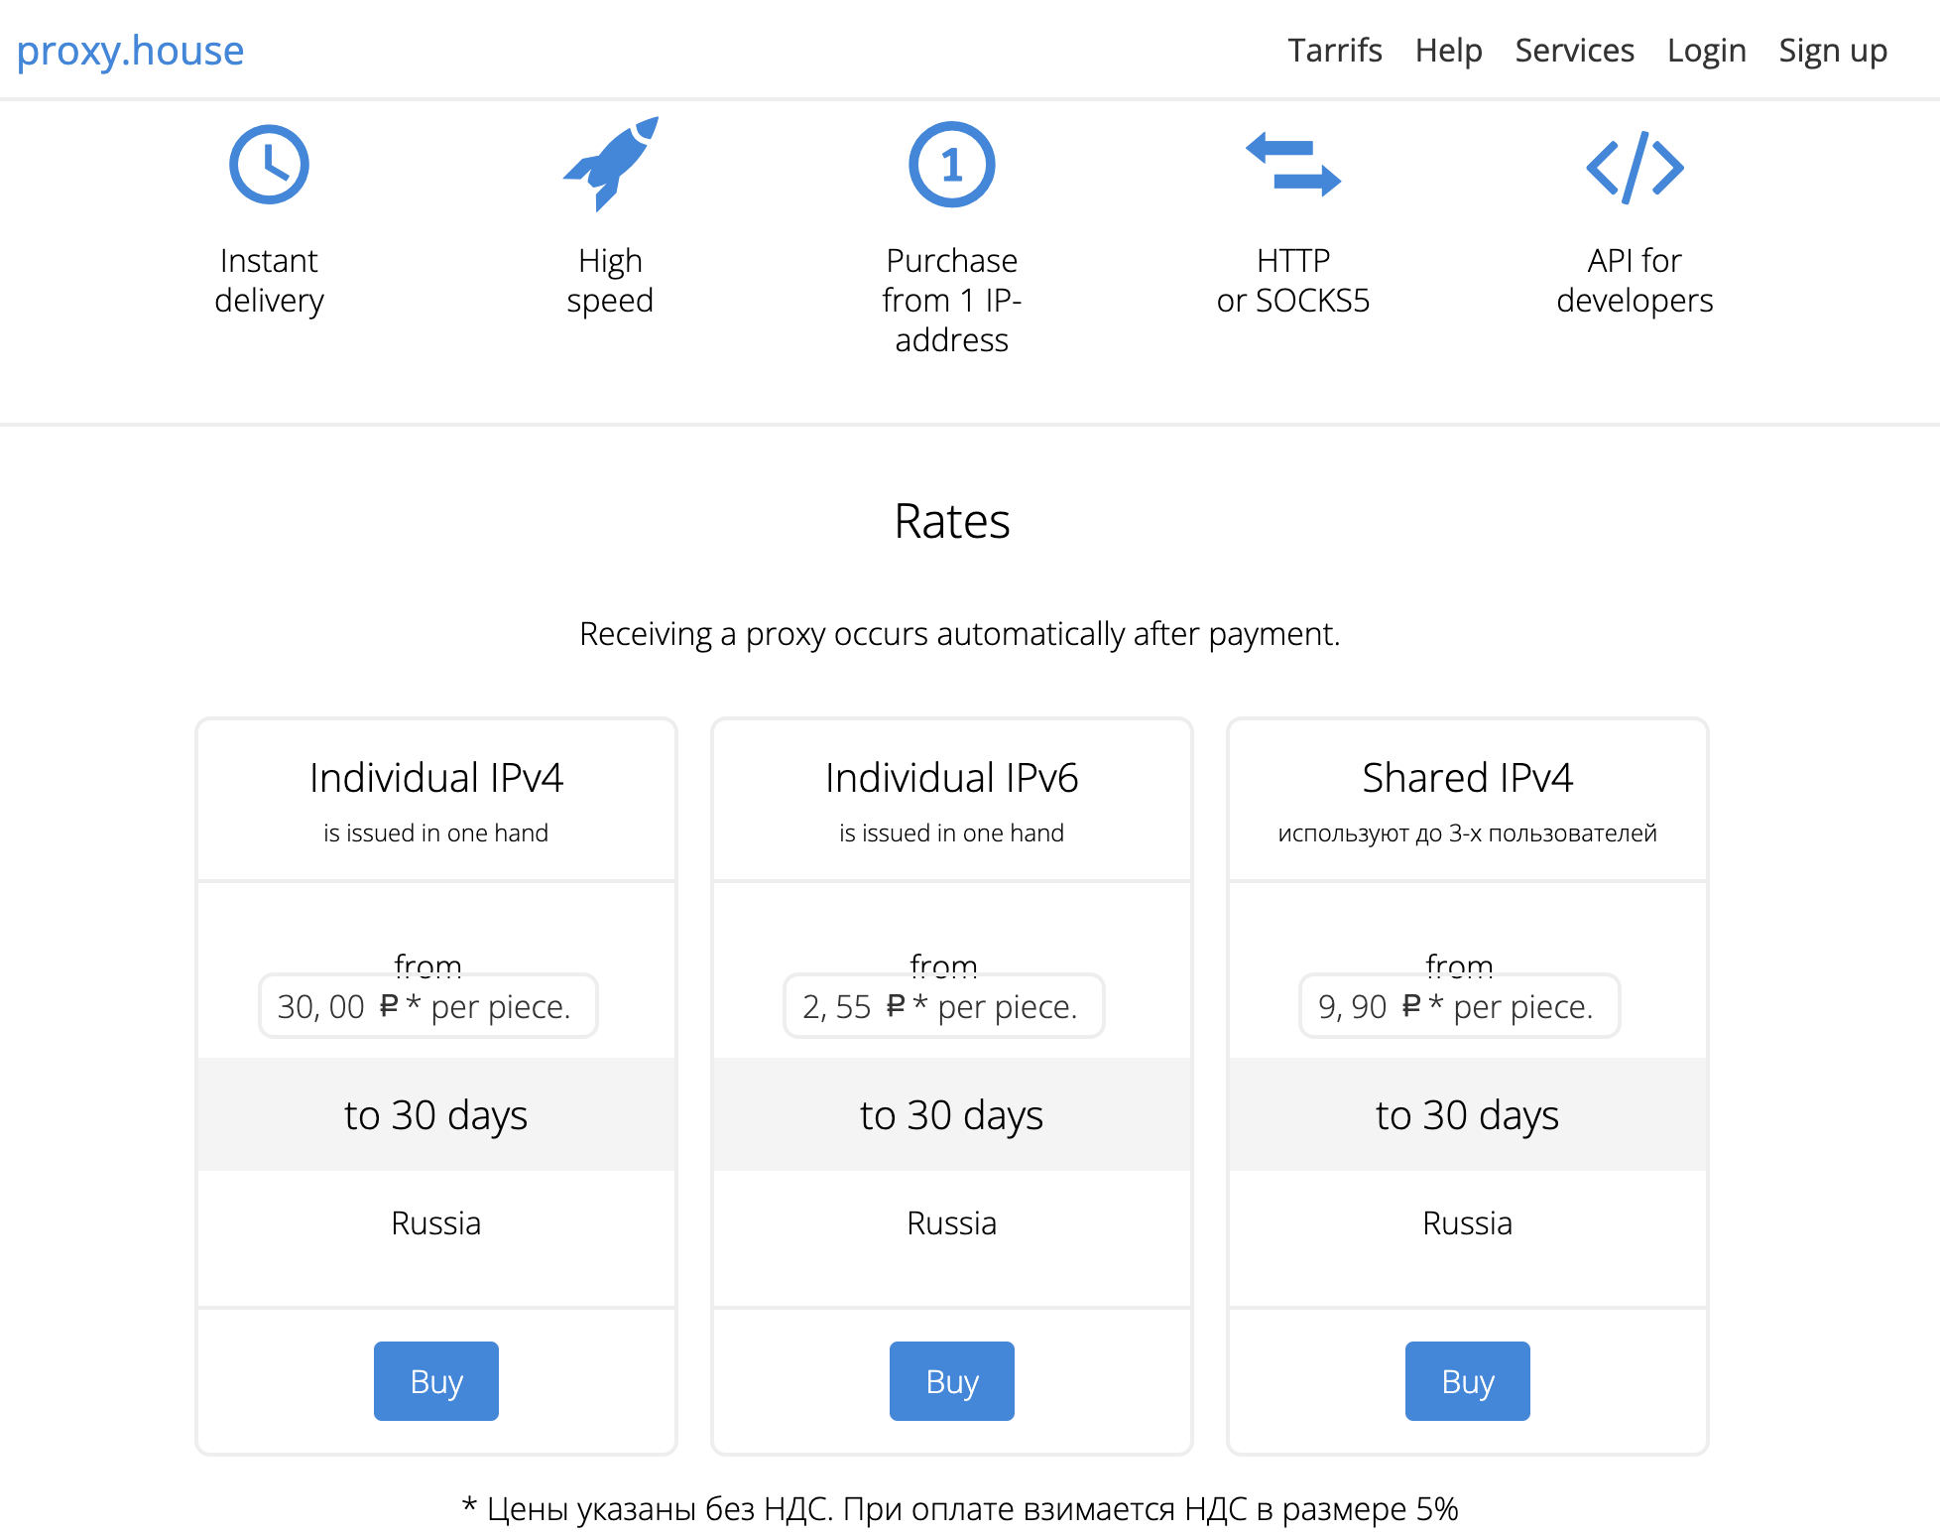1940x1536 pixels.
Task: Click the 'Purchase from 1 IP-address' label
Action: pyautogui.click(x=952, y=301)
